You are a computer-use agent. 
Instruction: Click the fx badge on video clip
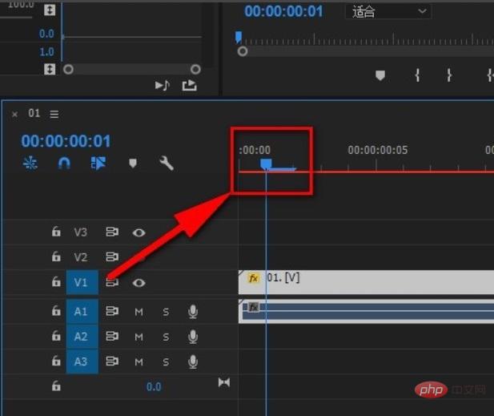point(253,278)
